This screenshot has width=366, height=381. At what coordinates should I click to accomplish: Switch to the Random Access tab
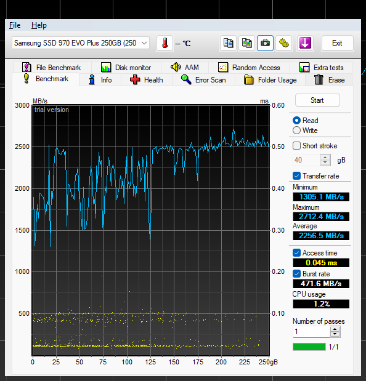249,68
